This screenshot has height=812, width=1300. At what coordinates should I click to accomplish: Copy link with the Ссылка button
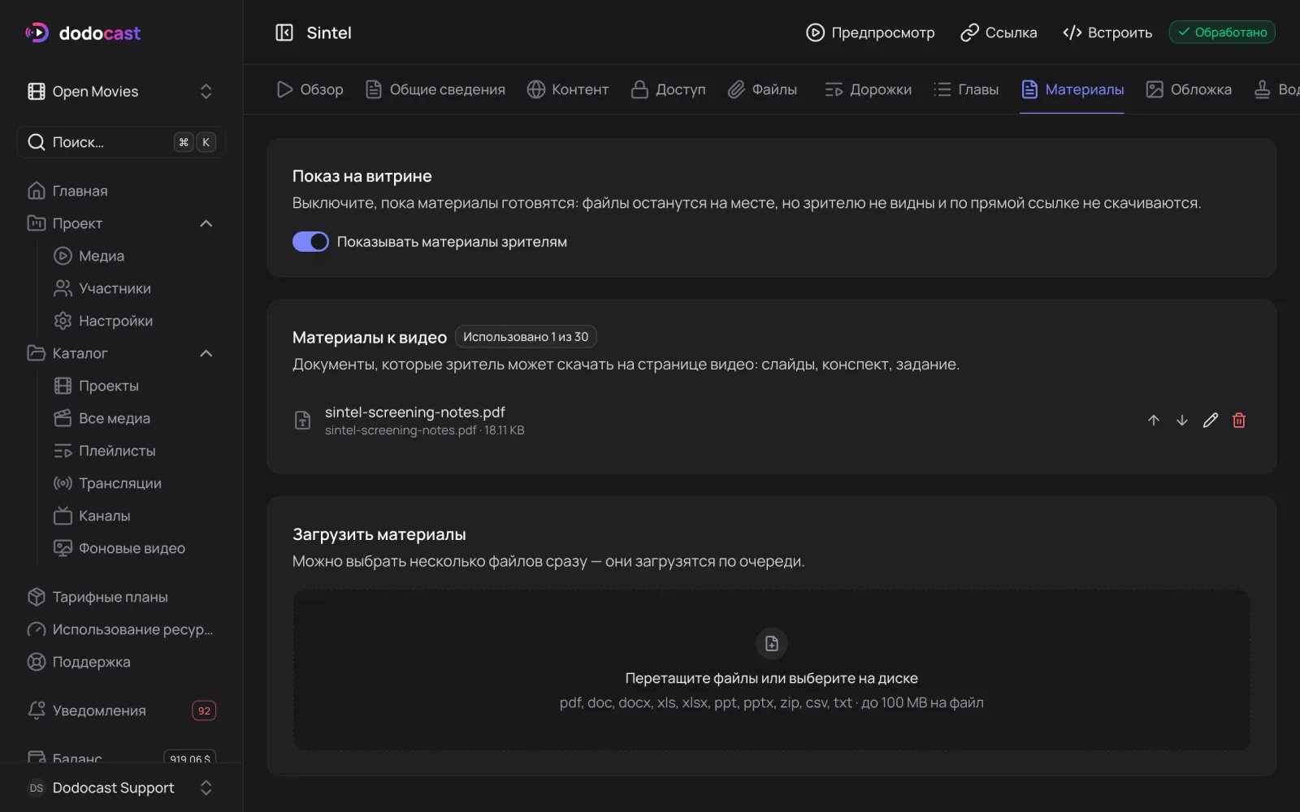pos(999,32)
